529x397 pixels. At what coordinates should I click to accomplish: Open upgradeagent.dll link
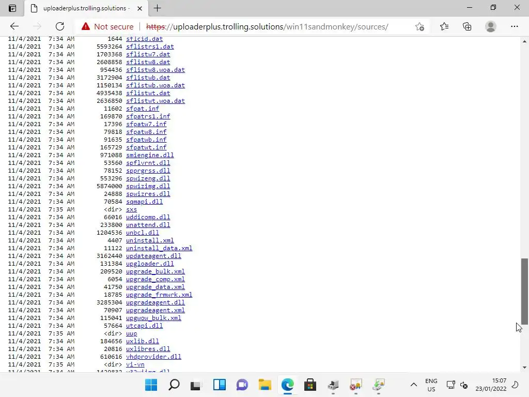pos(155,303)
